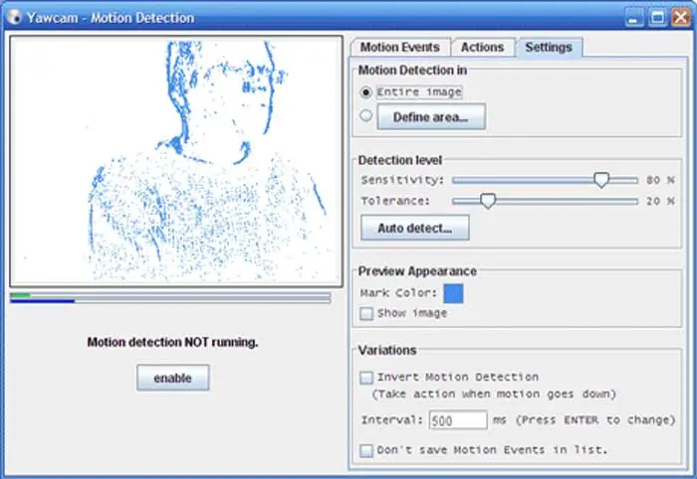Viewport: 697px width, 479px height.
Task: Select the Entire image radio button
Action: (x=365, y=92)
